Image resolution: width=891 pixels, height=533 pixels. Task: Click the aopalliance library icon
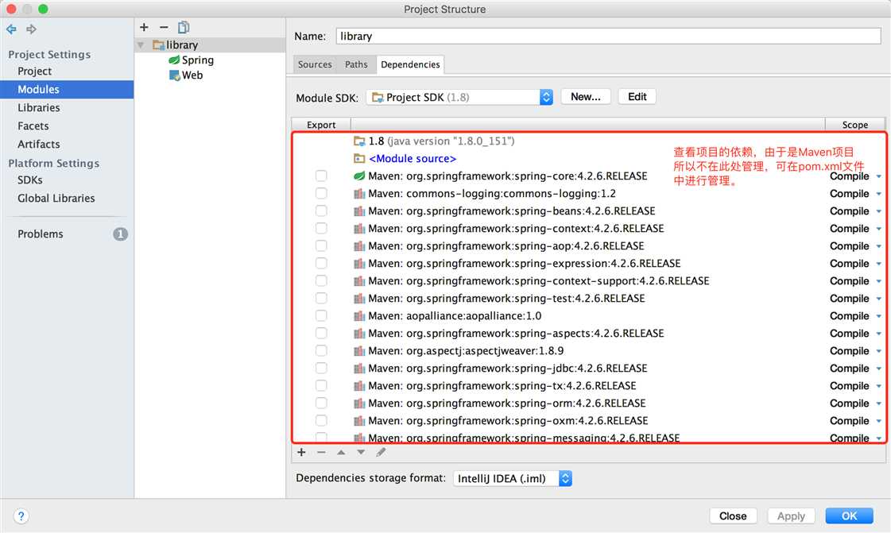click(x=359, y=316)
